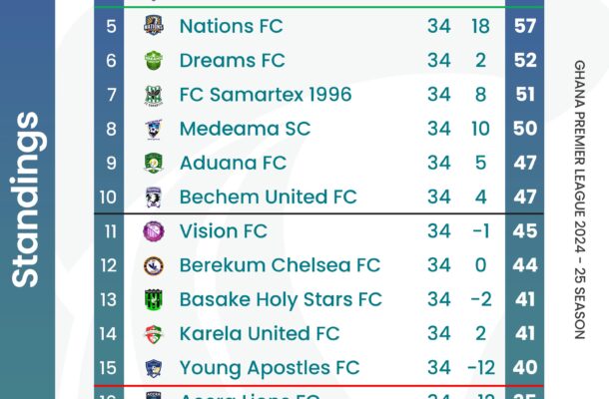The height and width of the screenshot is (399, 609).
Task: Click the Dreams FC green badge
Action: 154,60
